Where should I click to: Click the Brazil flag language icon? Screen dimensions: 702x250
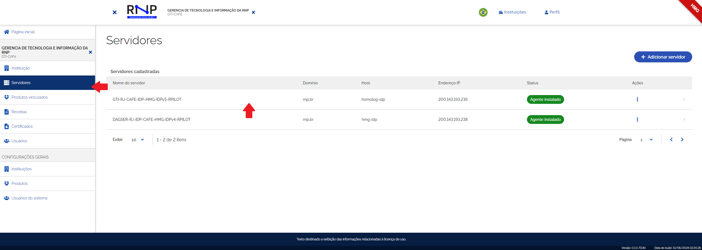[x=483, y=12]
